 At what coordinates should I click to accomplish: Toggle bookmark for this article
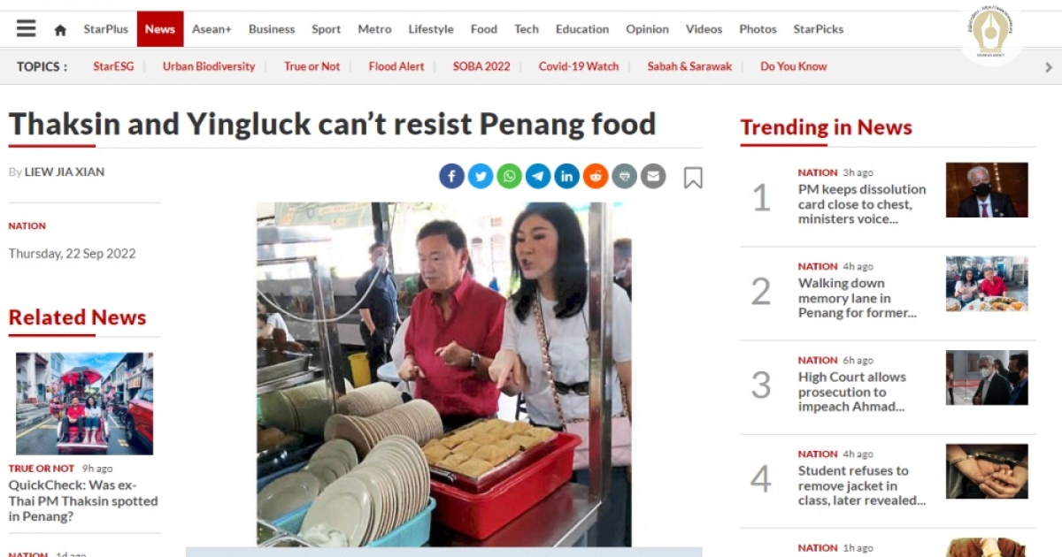(693, 178)
